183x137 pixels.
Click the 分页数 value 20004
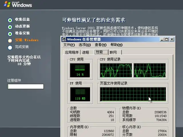click(x=162, y=135)
